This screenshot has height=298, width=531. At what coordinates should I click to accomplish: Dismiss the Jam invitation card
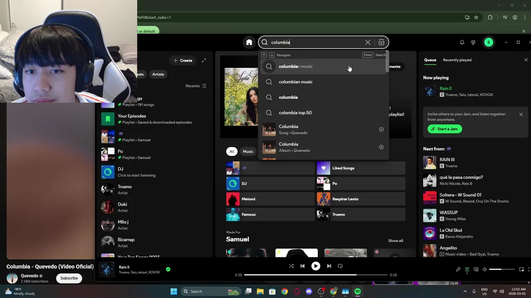click(521, 114)
